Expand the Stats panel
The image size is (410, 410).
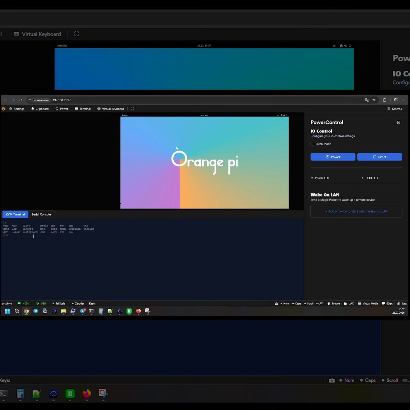tap(402, 303)
